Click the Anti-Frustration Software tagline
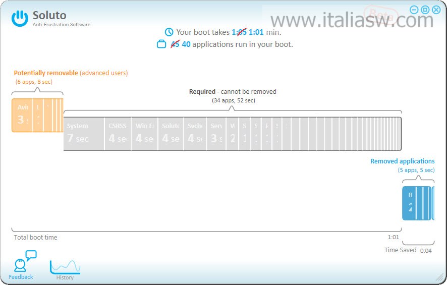Image resolution: width=447 pixels, height=285 pixels. (x=62, y=25)
